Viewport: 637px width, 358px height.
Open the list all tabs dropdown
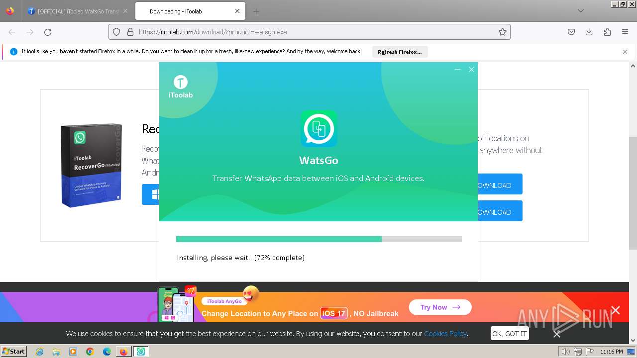pyautogui.click(x=580, y=11)
